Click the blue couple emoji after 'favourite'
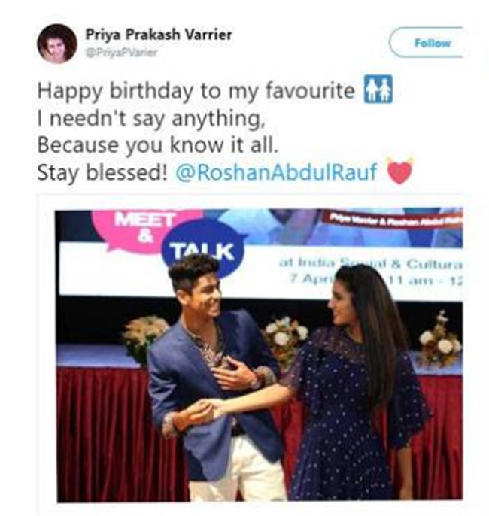489x516 pixels. pyautogui.click(x=378, y=90)
